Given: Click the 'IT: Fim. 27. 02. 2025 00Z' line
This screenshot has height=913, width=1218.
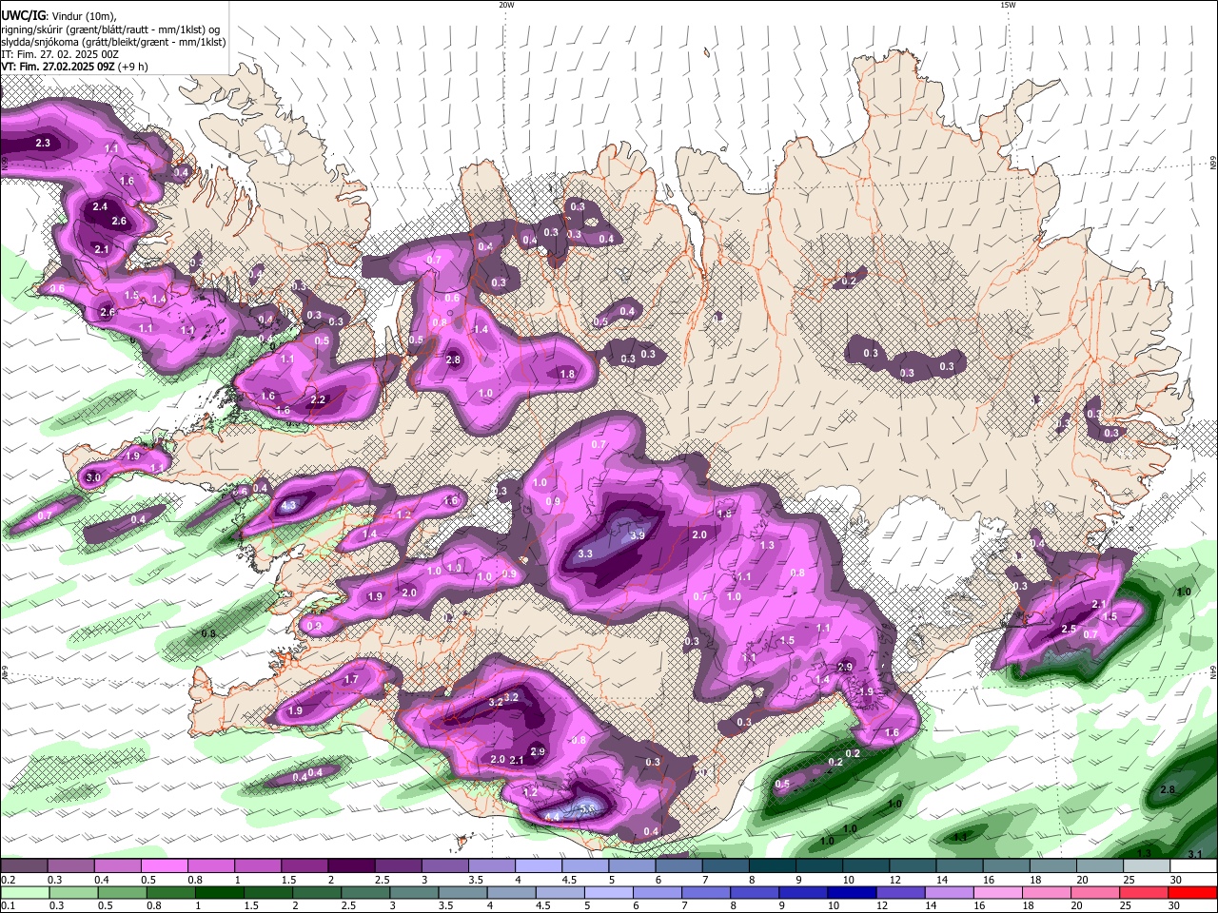Looking at the screenshot, I should tap(62, 54).
